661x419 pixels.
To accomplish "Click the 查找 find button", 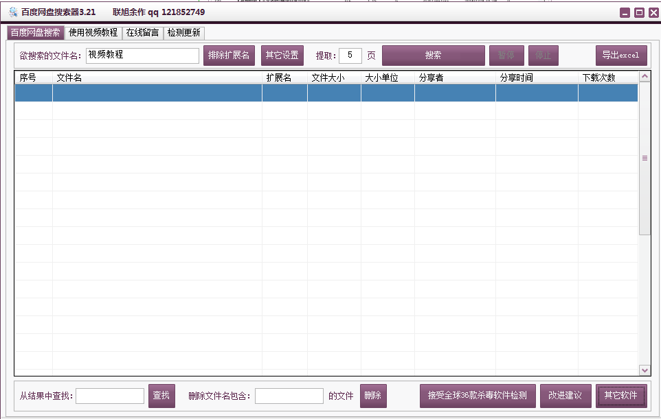I will pos(161,396).
